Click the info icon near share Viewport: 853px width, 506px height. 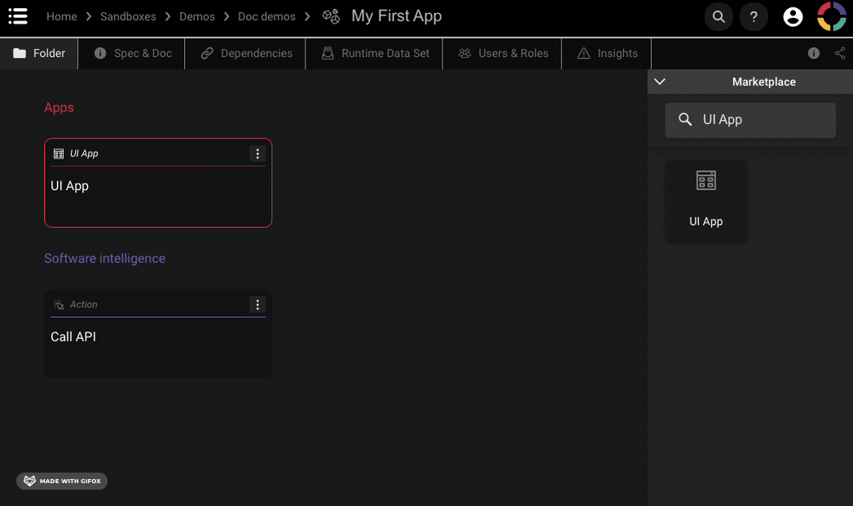pos(813,54)
